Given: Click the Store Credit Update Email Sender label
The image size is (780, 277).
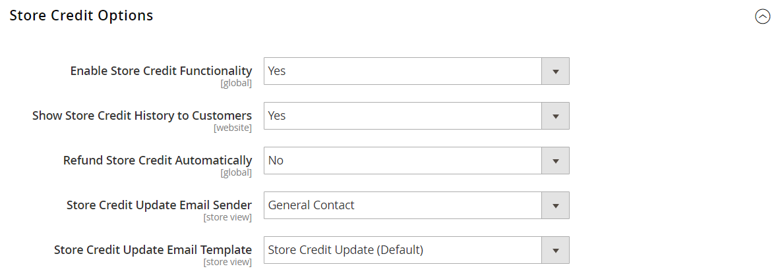Looking at the screenshot, I should pyautogui.click(x=159, y=205).
